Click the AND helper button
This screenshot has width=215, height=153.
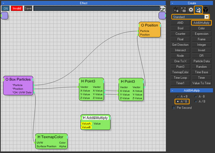click(x=180, y=23)
